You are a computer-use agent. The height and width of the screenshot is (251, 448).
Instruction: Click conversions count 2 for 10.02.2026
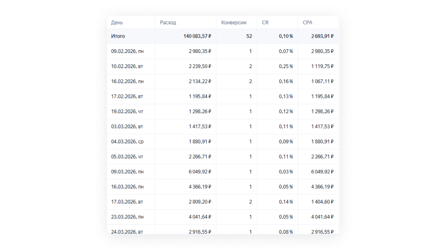251,66
